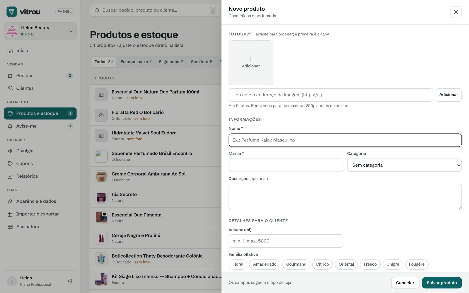Click camera placeholder for Floratta Red
The image size is (469, 293).
point(101,115)
